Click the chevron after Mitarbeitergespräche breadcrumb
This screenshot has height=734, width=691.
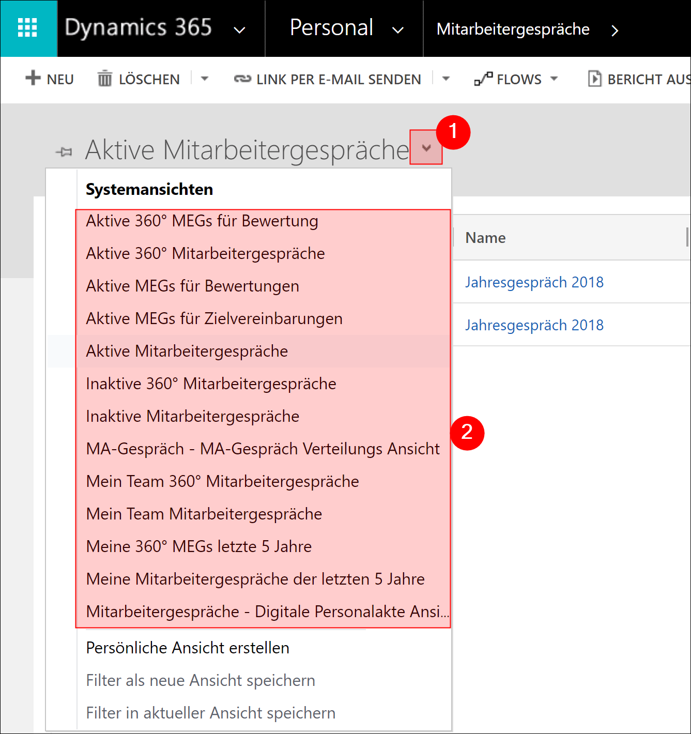click(x=615, y=30)
